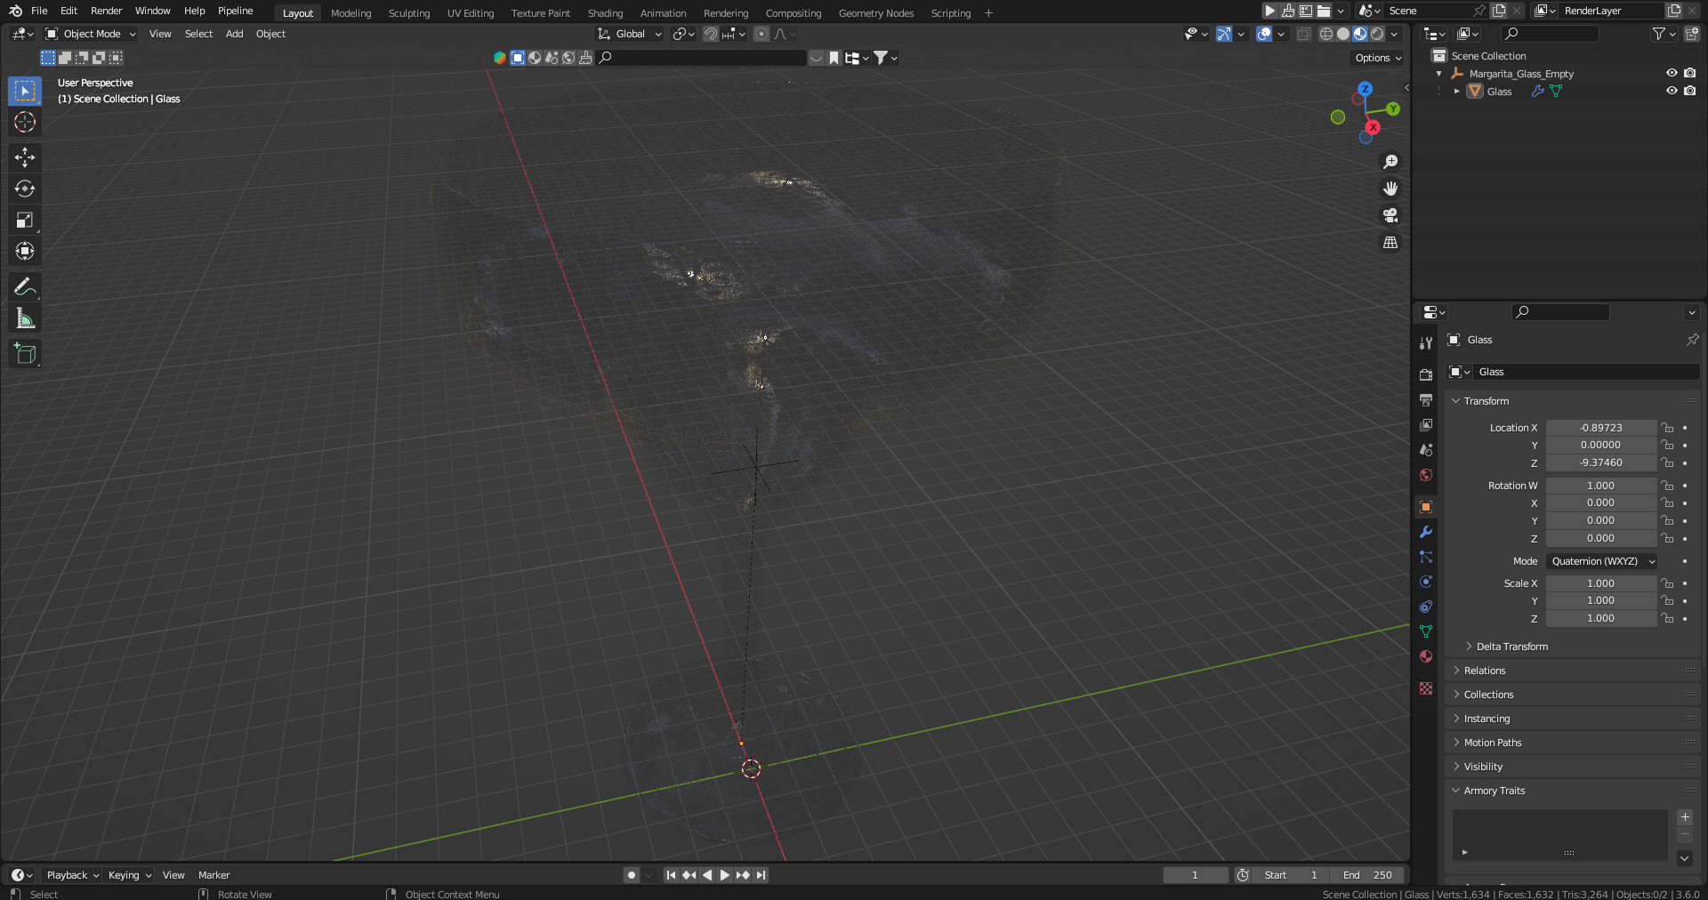Open the Render properties tab
The width and height of the screenshot is (1708, 900).
pos(1426,374)
